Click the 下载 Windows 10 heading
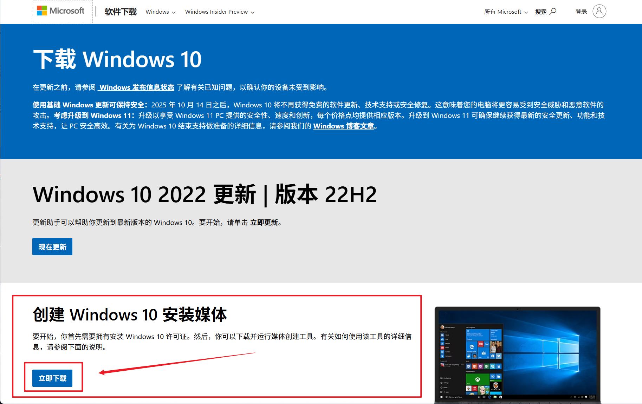This screenshot has height=404, width=642. tap(117, 59)
